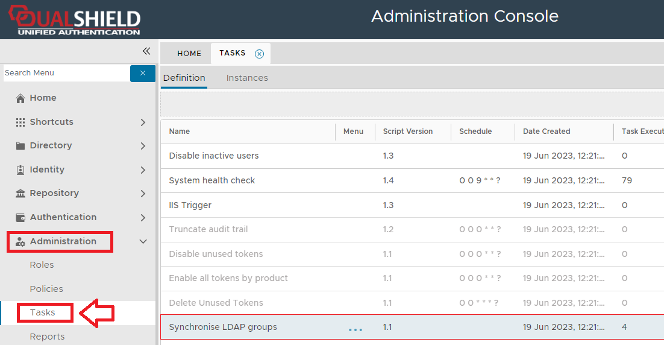Click the Authentication wallet icon
Viewport: 664px width, 345px height.
click(20, 218)
